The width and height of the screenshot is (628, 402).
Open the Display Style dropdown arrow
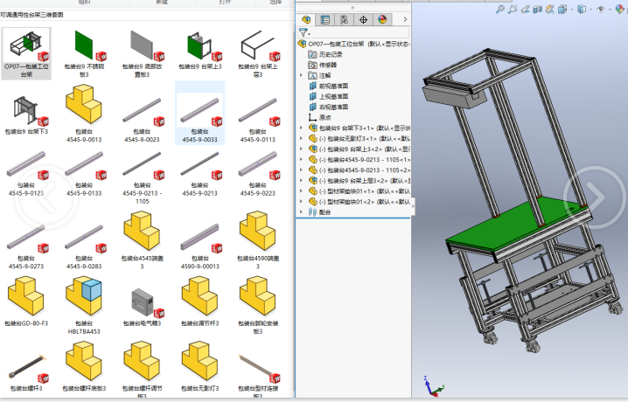(x=590, y=10)
